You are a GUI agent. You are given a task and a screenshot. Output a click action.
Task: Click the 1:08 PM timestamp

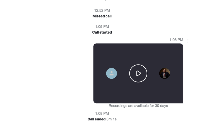point(102,113)
